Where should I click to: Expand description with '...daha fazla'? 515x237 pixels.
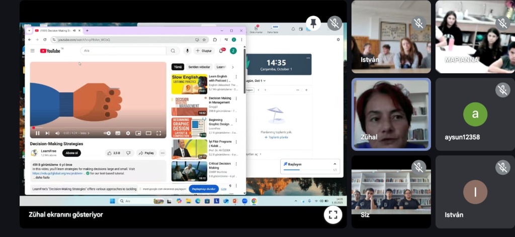(41, 177)
